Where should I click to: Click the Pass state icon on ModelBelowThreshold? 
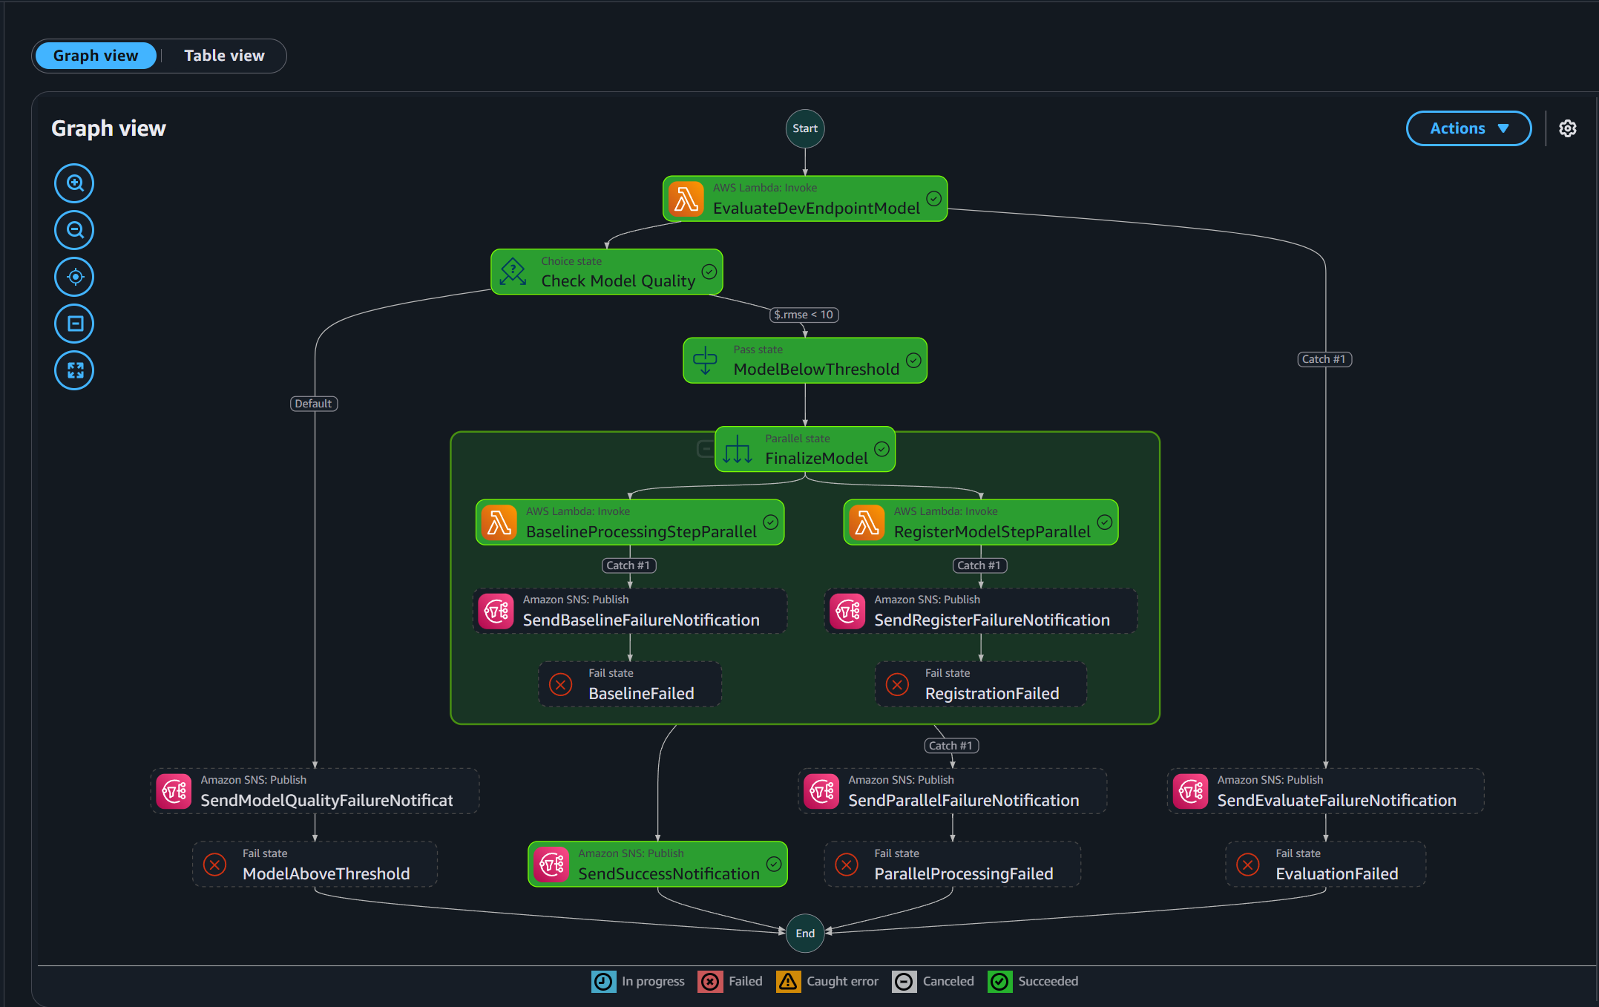(x=705, y=361)
